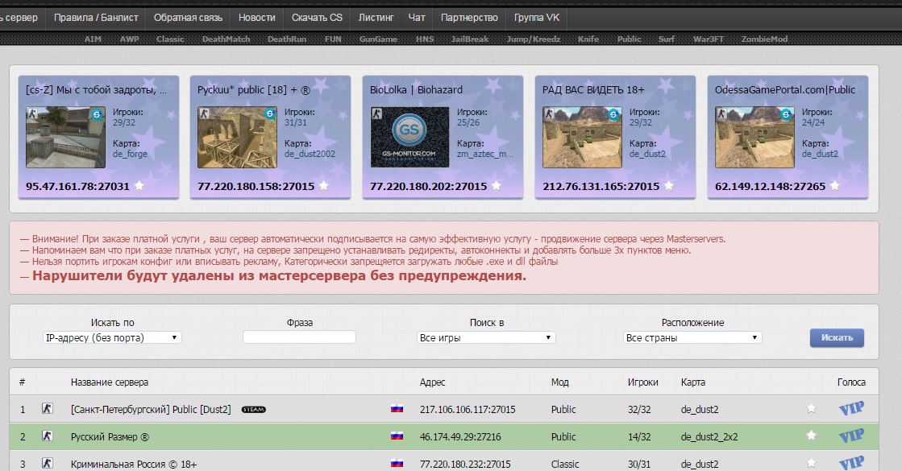Click the star icon next to 62.149.12.148:27265
The image size is (902, 471).
tap(835, 185)
